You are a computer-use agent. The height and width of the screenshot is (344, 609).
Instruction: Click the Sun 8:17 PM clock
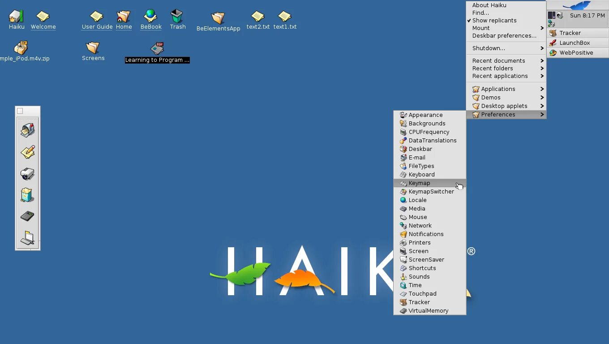point(587,16)
